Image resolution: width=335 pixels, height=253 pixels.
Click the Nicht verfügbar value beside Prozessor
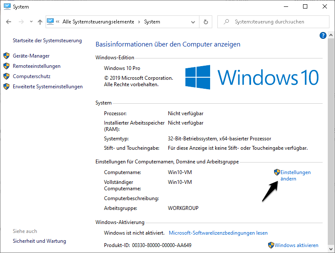pyautogui.click(x=185, y=113)
